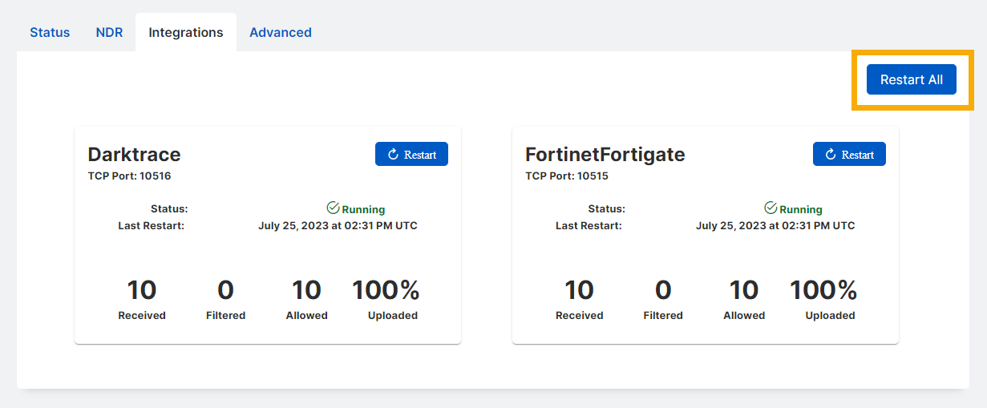Click Darktrace TCP Port 10516 label

coord(129,176)
